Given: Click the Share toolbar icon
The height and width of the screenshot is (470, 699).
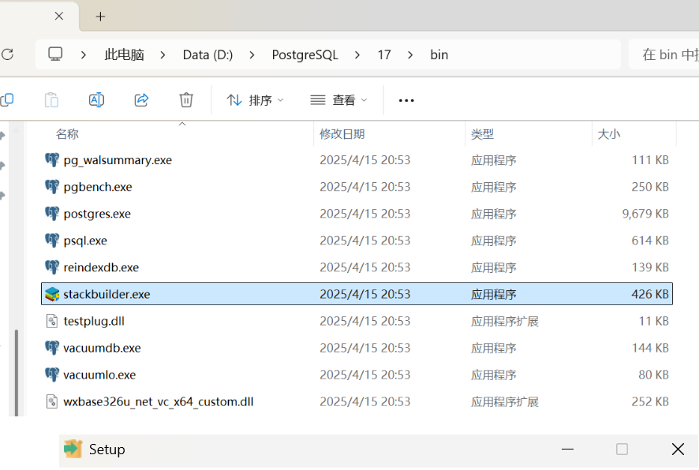Looking at the screenshot, I should [x=142, y=100].
